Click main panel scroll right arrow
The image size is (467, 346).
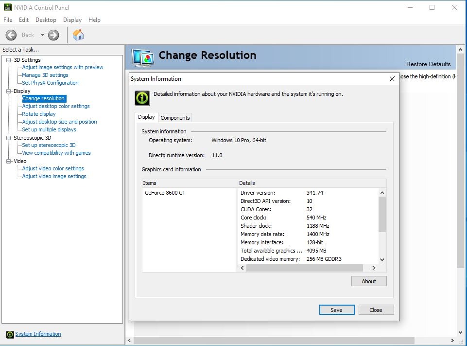(452, 340)
